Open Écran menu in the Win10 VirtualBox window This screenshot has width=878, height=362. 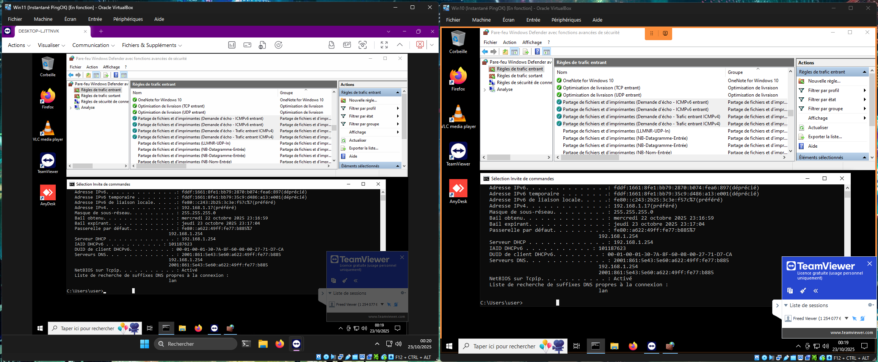pyautogui.click(x=508, y=20)
